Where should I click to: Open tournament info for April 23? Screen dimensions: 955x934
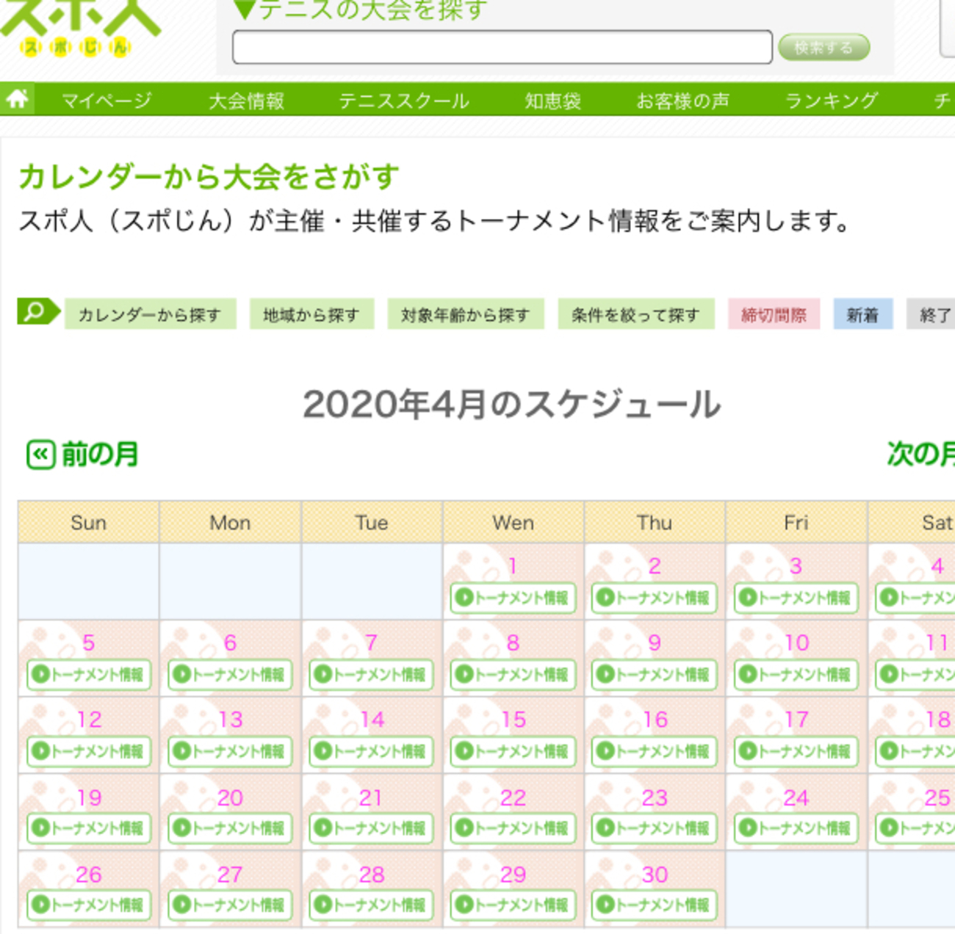654,828
